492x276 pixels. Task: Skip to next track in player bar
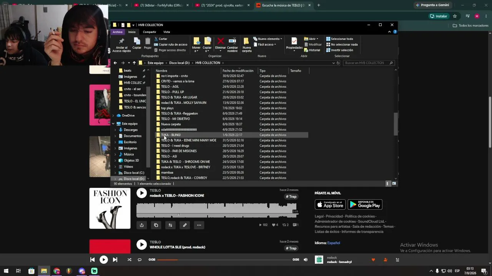click(115, 260)
